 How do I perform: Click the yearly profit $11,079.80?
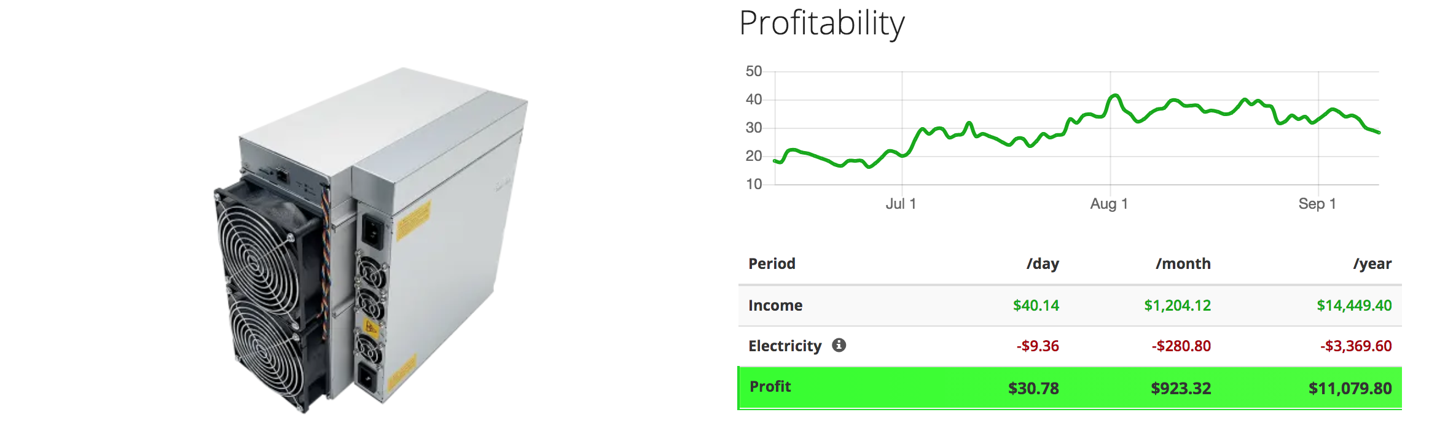coord(1350,388)
